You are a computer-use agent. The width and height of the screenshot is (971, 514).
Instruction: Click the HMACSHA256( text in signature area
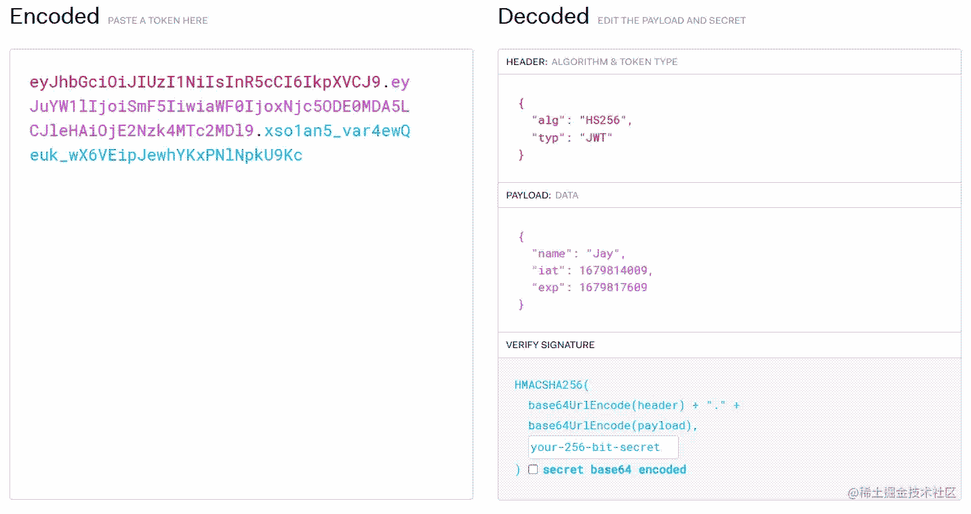(551, 385)
